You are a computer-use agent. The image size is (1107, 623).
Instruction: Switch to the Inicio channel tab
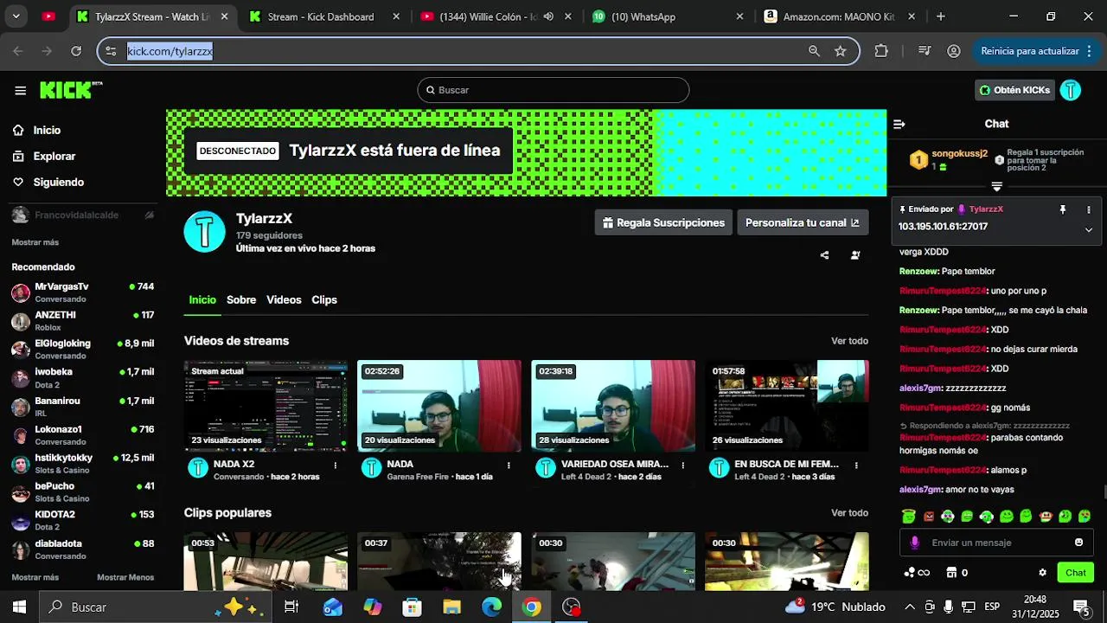pyautogui.click(x=202, y=299)
